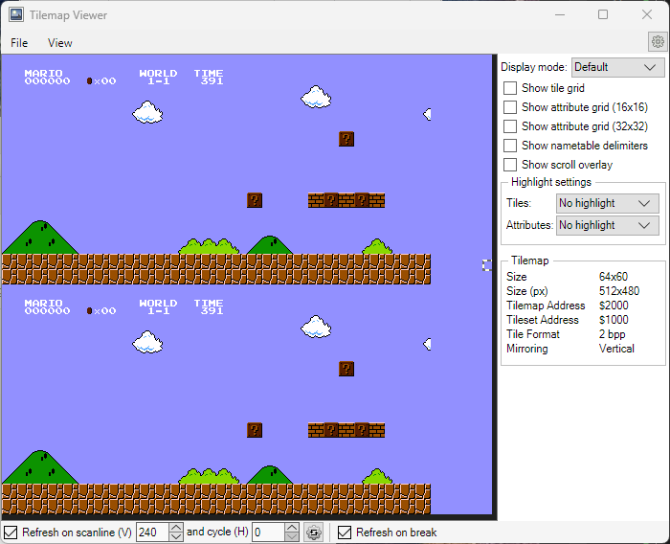This screenshot has height=544, width=670.
Task: Expand the Attributes highlight dropdown
Action: click(x=607, y=225)
